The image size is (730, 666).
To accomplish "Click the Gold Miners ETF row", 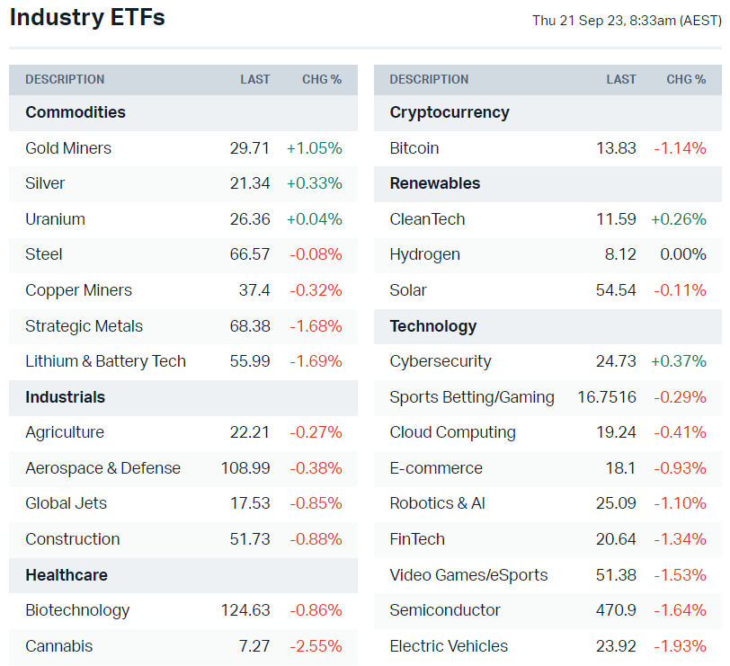I will [x=68, y=148].
